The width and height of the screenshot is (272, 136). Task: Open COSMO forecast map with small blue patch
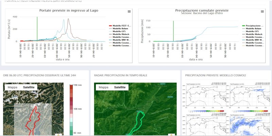(250, 96)
